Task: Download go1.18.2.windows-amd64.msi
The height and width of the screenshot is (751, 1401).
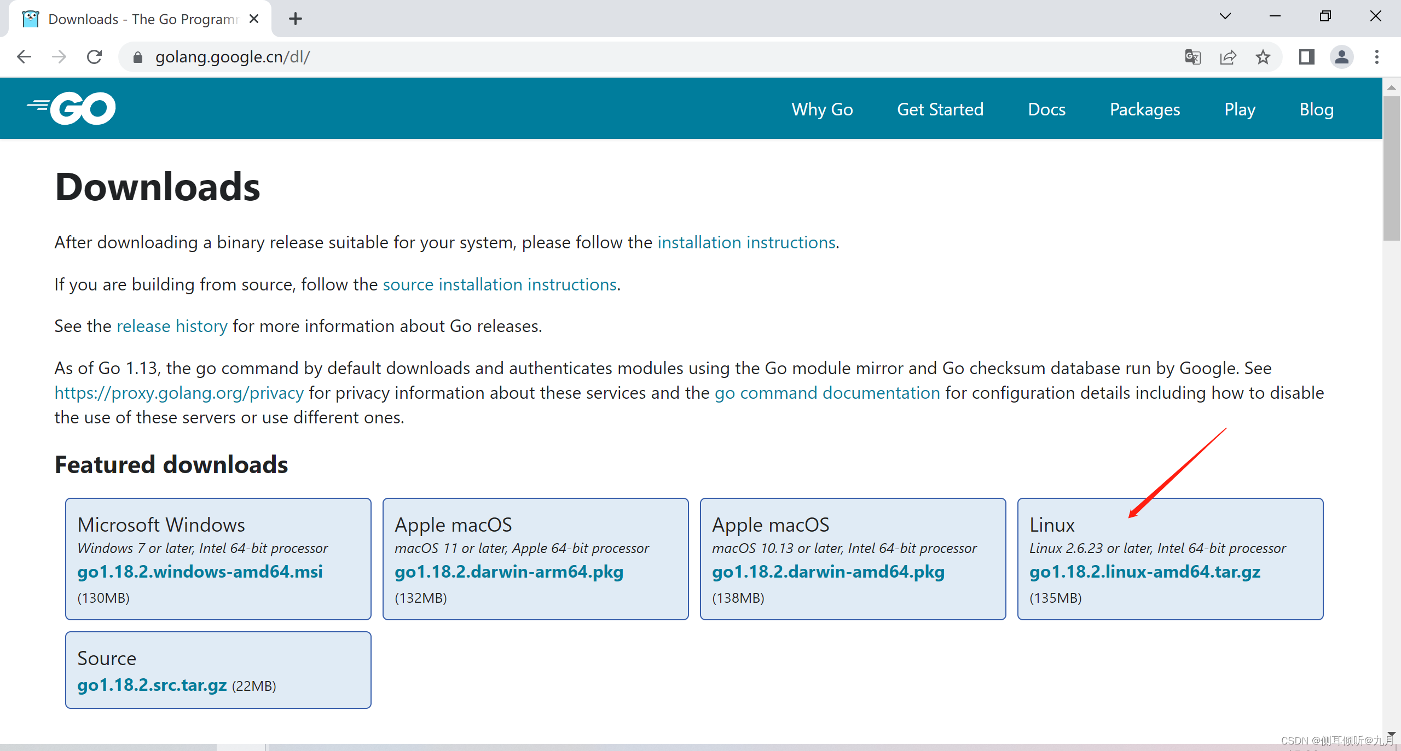Action: [200, 572]
